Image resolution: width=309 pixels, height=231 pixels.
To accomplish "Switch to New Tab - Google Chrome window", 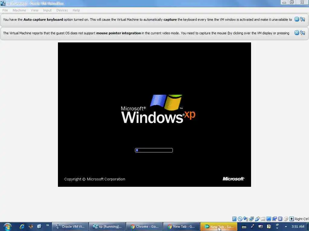I will click(181, 226).
